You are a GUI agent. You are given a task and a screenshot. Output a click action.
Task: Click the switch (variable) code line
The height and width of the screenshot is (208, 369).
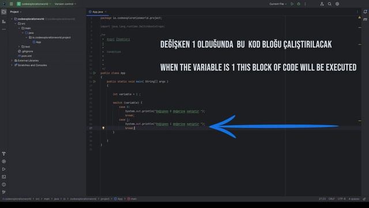tap(127, 103)
